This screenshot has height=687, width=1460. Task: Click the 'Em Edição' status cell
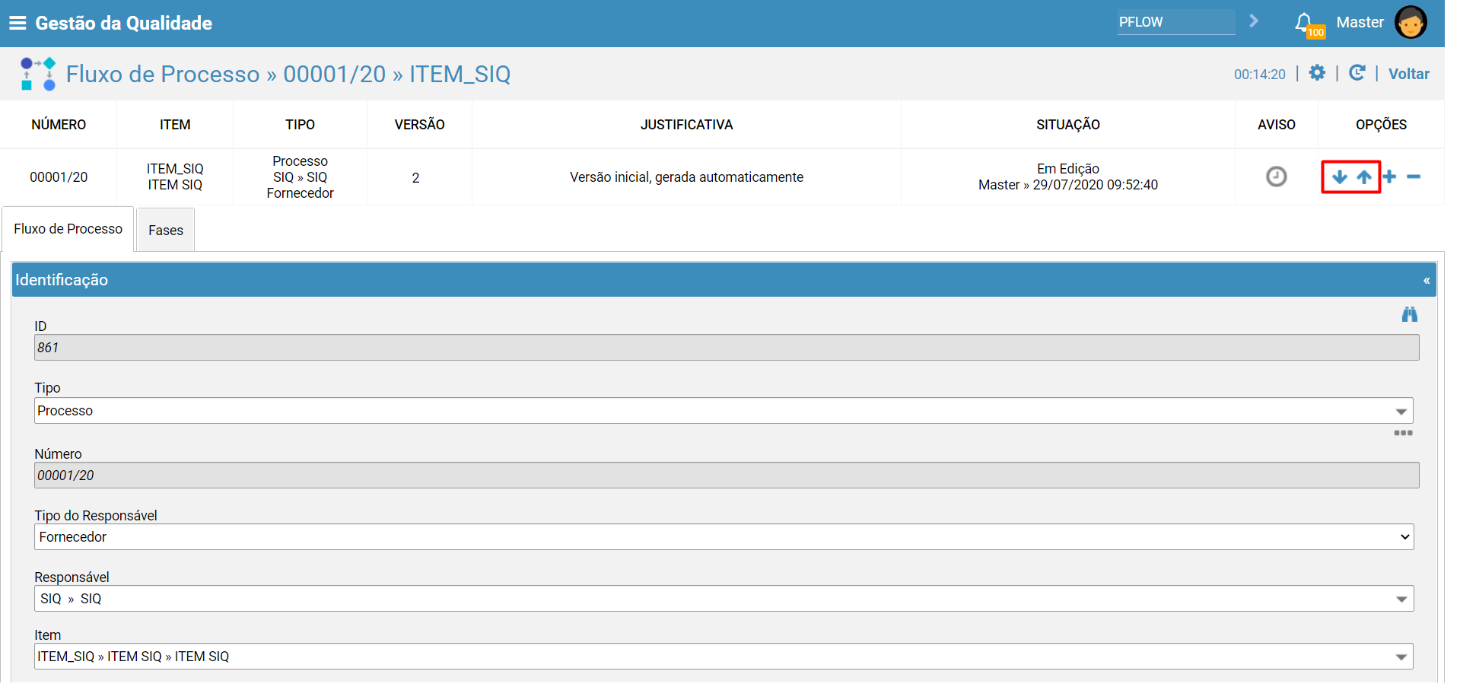point(1067,177)
